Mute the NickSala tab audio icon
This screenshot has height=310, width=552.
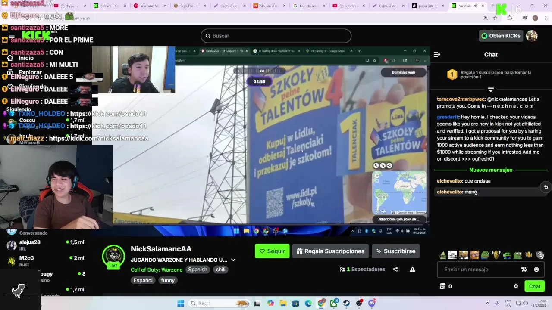(x=476, y=6)
